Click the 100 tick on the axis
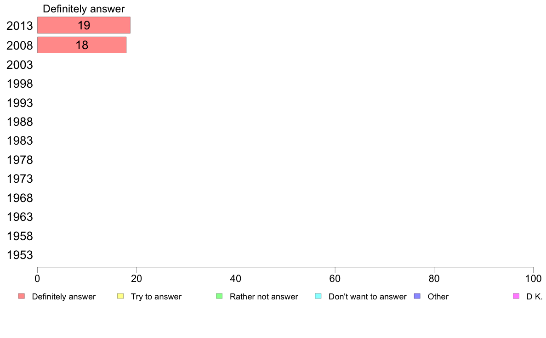 pyautogui.click(x=533, y=278)
